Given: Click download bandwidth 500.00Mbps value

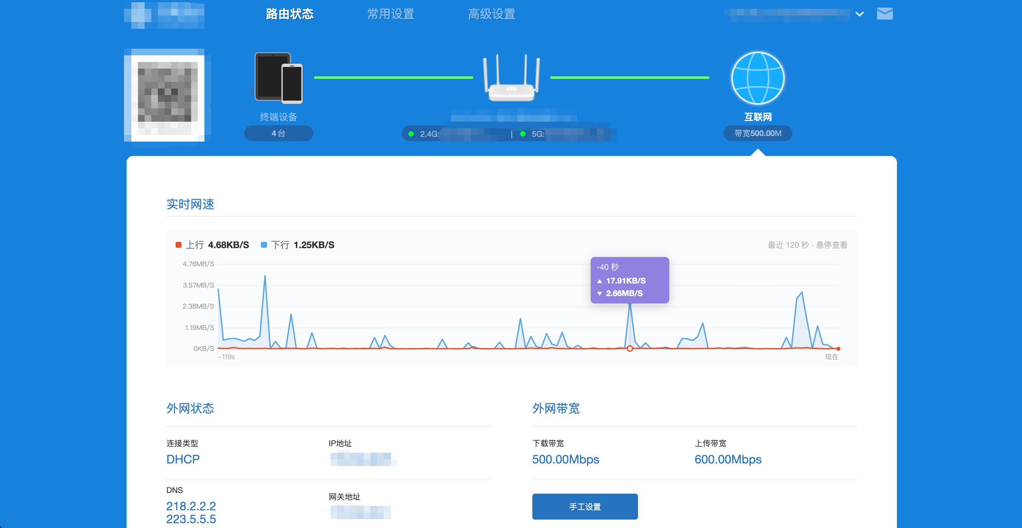Looking at the screenshot, I should point(565,459).
